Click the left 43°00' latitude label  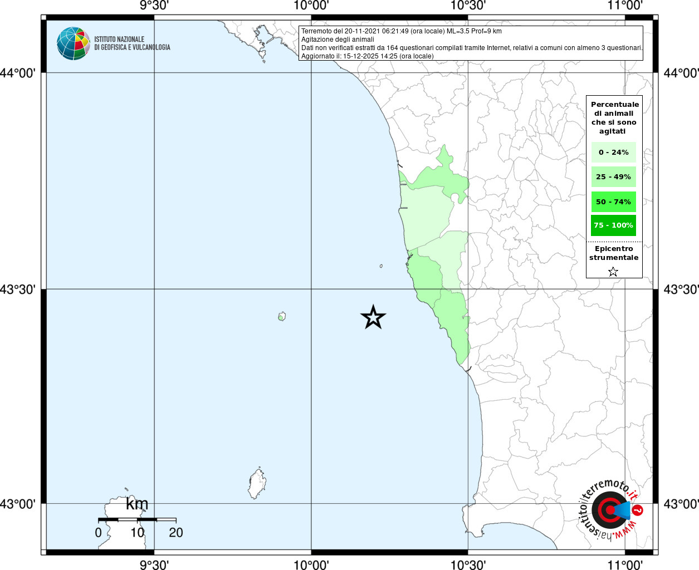(x=18, y=504)
